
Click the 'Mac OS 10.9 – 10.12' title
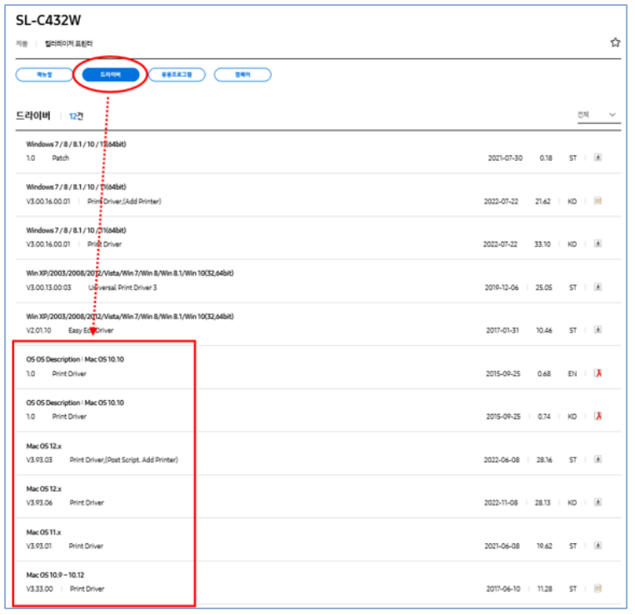tap(55, 575)
